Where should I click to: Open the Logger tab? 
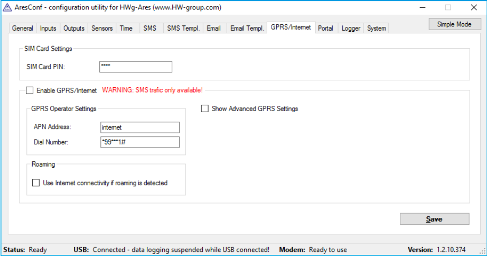tap(351, 29)
